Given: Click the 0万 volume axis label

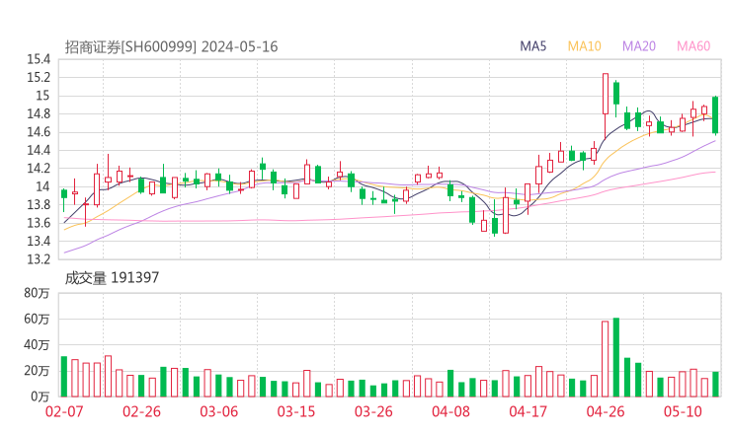Looking at the screenshot, I should pyautogui.click(x=41, y=397).
